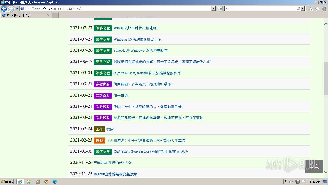This screenshot has height=185, width=328.
Task: Open the 達摩祖師和梁武帝的故事 article
Action: coord(162,62)
